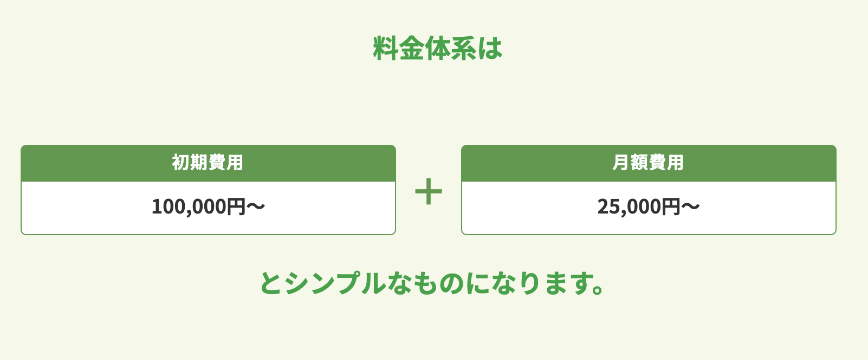Click the 料金 characters in the top heading
The image size is (868, 360).
[x=399, y=49]
